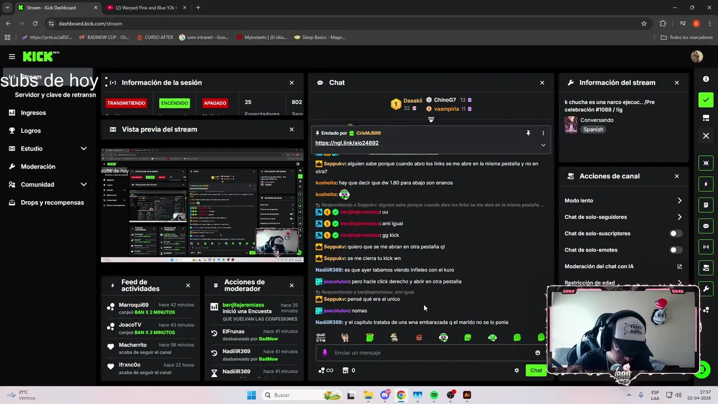Screen dimensions: 718x404
Task: Expand the Estudio sidebar section
Action: pos(84,149)
